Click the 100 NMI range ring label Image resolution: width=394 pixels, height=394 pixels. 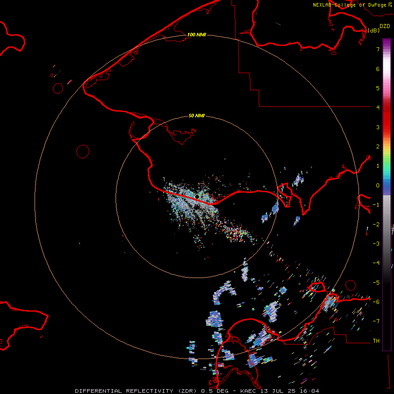click(197, 35)
